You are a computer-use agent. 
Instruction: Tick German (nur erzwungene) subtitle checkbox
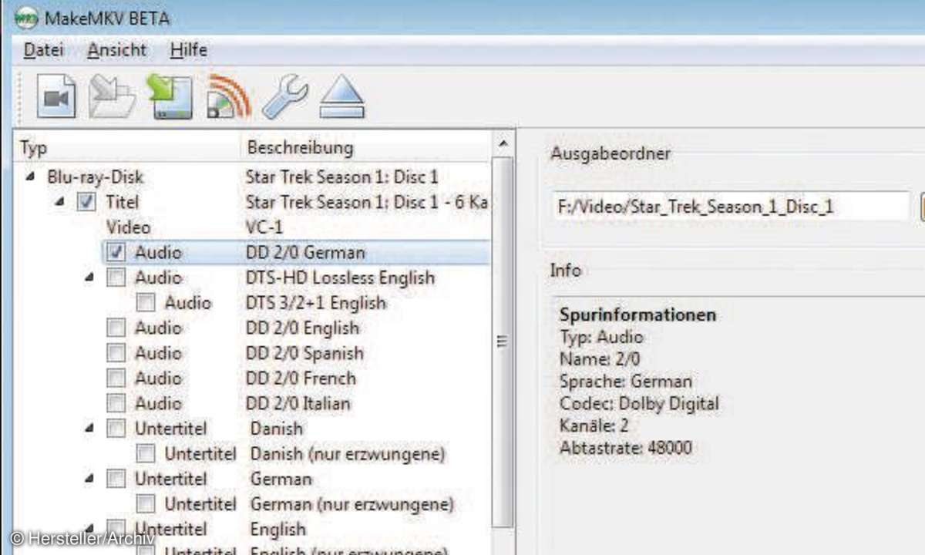[x=146, y=504]
